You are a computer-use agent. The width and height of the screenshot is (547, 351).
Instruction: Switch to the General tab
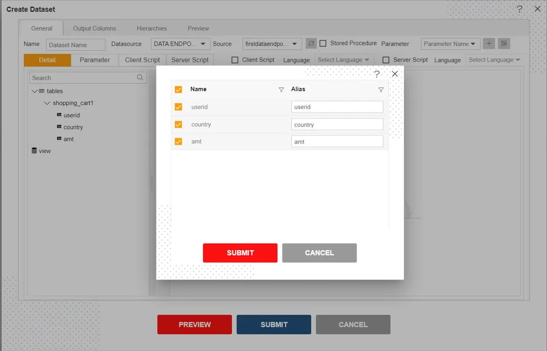[42, 28]
